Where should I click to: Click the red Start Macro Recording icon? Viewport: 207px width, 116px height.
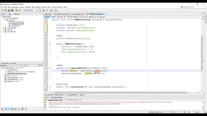pos(95,17)
